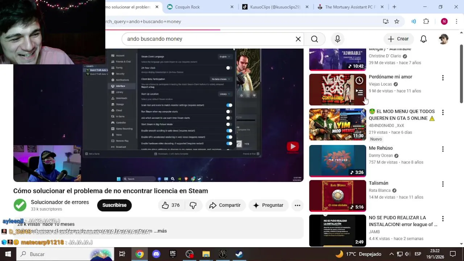The width and height of the screenshot is (464, 261).
Task: Open Task View on the taskbar
Action: (122, 254)
